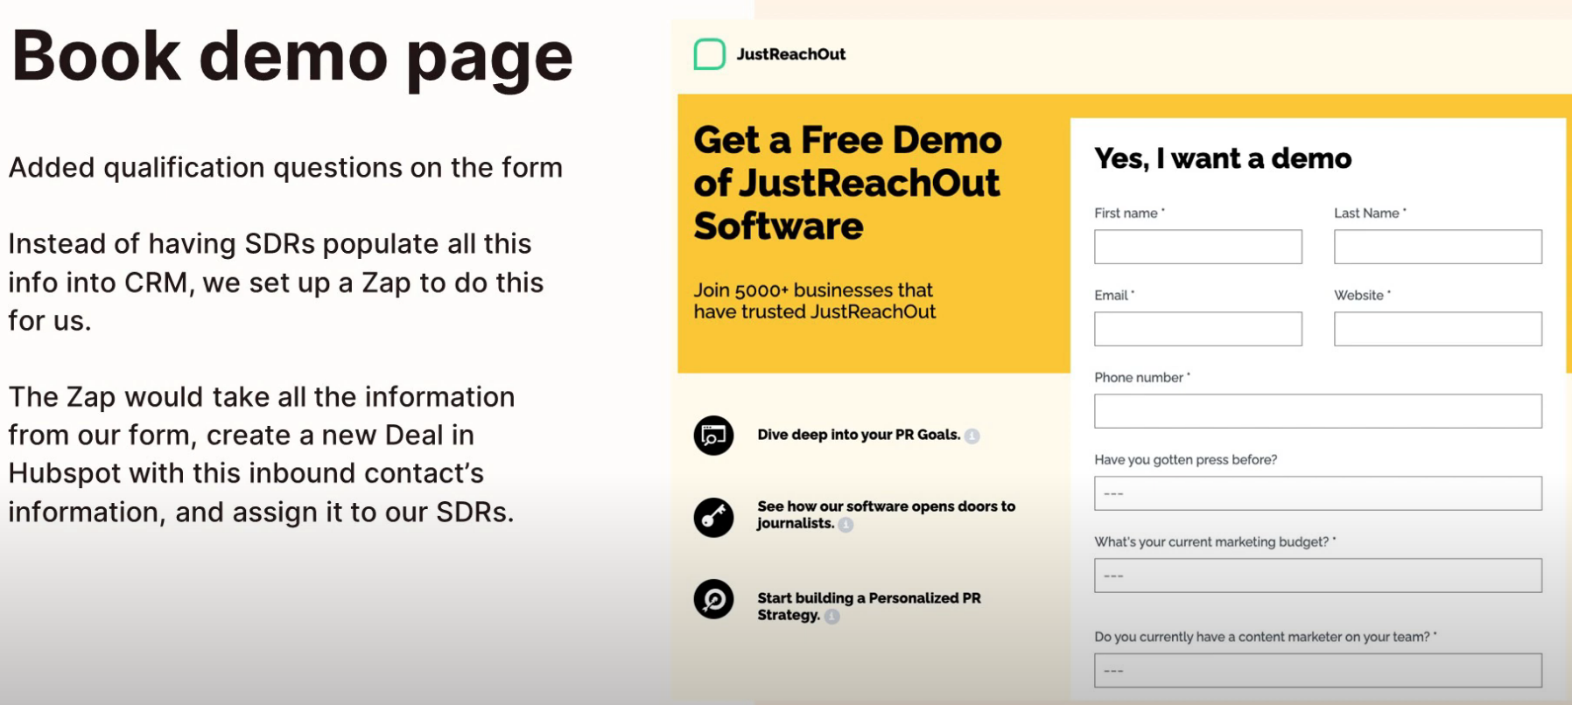Click 'What's your current marketing budget?' label
The height and width of the screenshot is (705, 1572).
(x=1215, y=541)
